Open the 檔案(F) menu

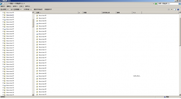pos(3,6)
